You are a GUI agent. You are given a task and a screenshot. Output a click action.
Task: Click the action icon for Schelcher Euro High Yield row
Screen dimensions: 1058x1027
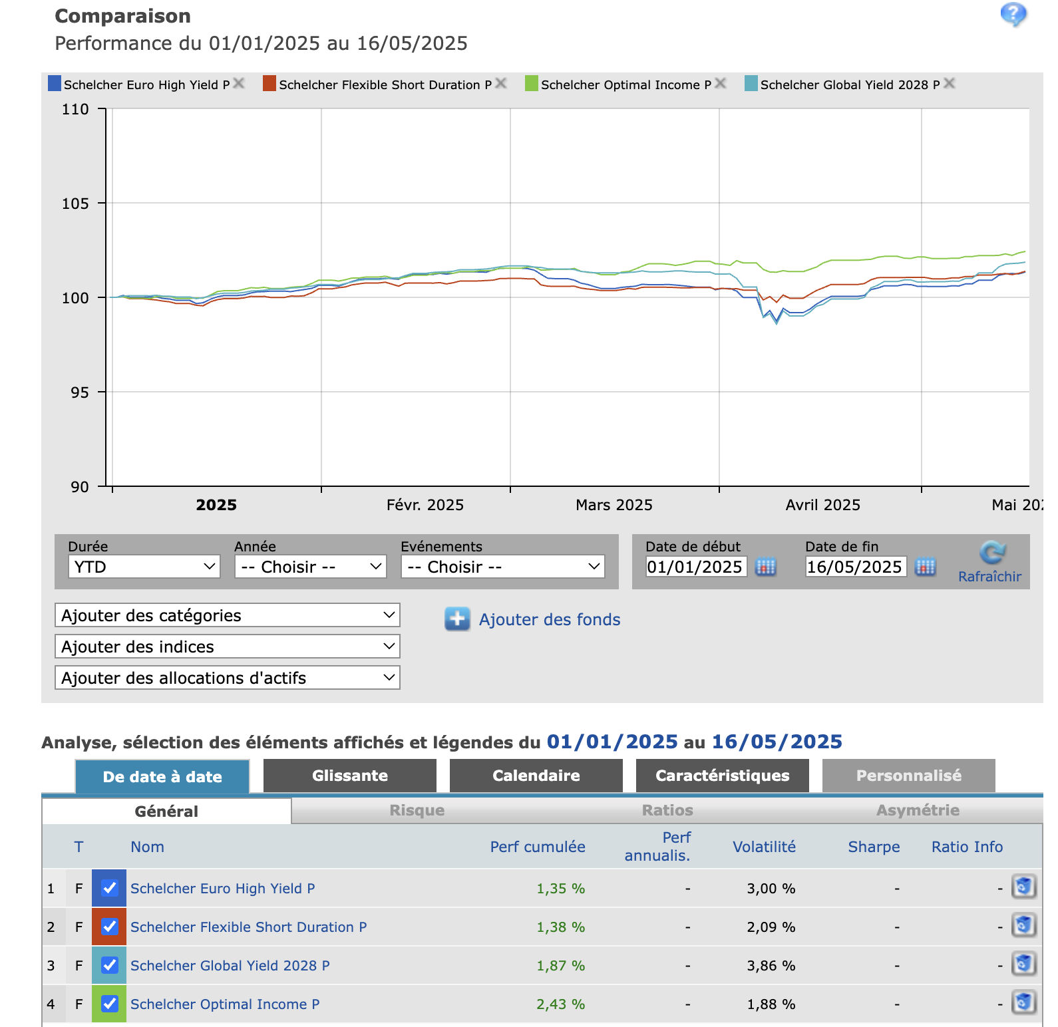tap(1023, 887)
